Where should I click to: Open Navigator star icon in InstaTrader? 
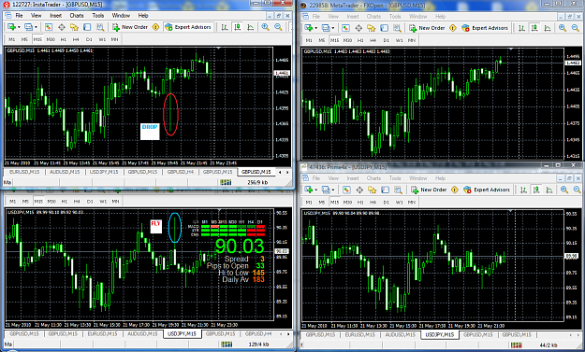point(74,27)
